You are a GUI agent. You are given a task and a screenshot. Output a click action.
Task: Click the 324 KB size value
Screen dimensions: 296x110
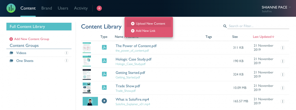click(238, 74)
